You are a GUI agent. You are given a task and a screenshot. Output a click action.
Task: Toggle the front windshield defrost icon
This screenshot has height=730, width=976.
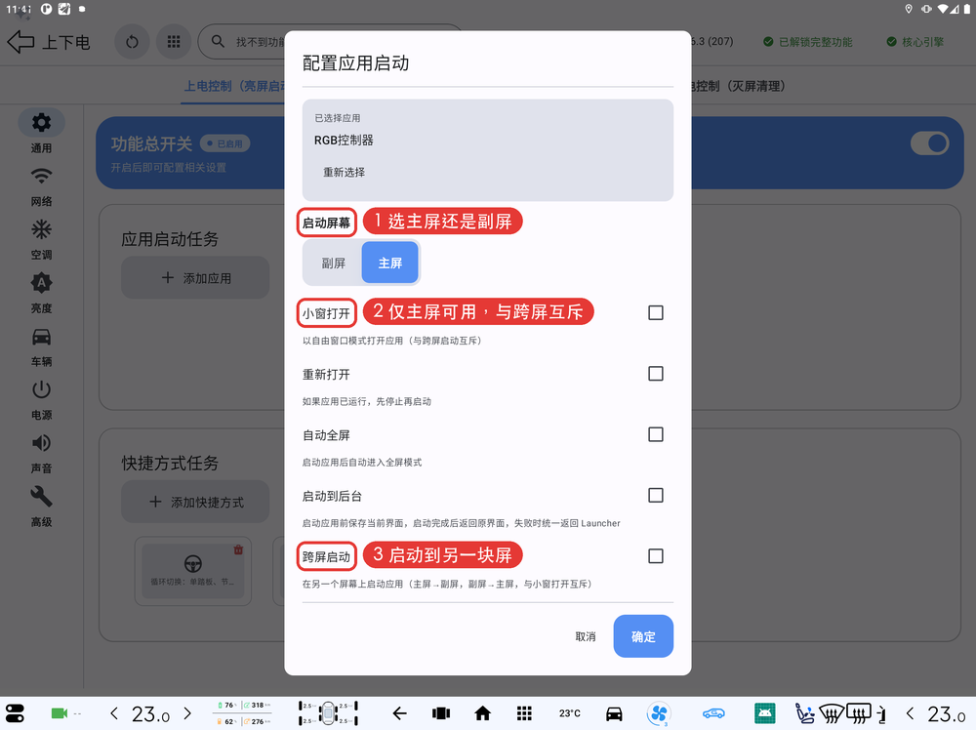[x=831, y=713]
